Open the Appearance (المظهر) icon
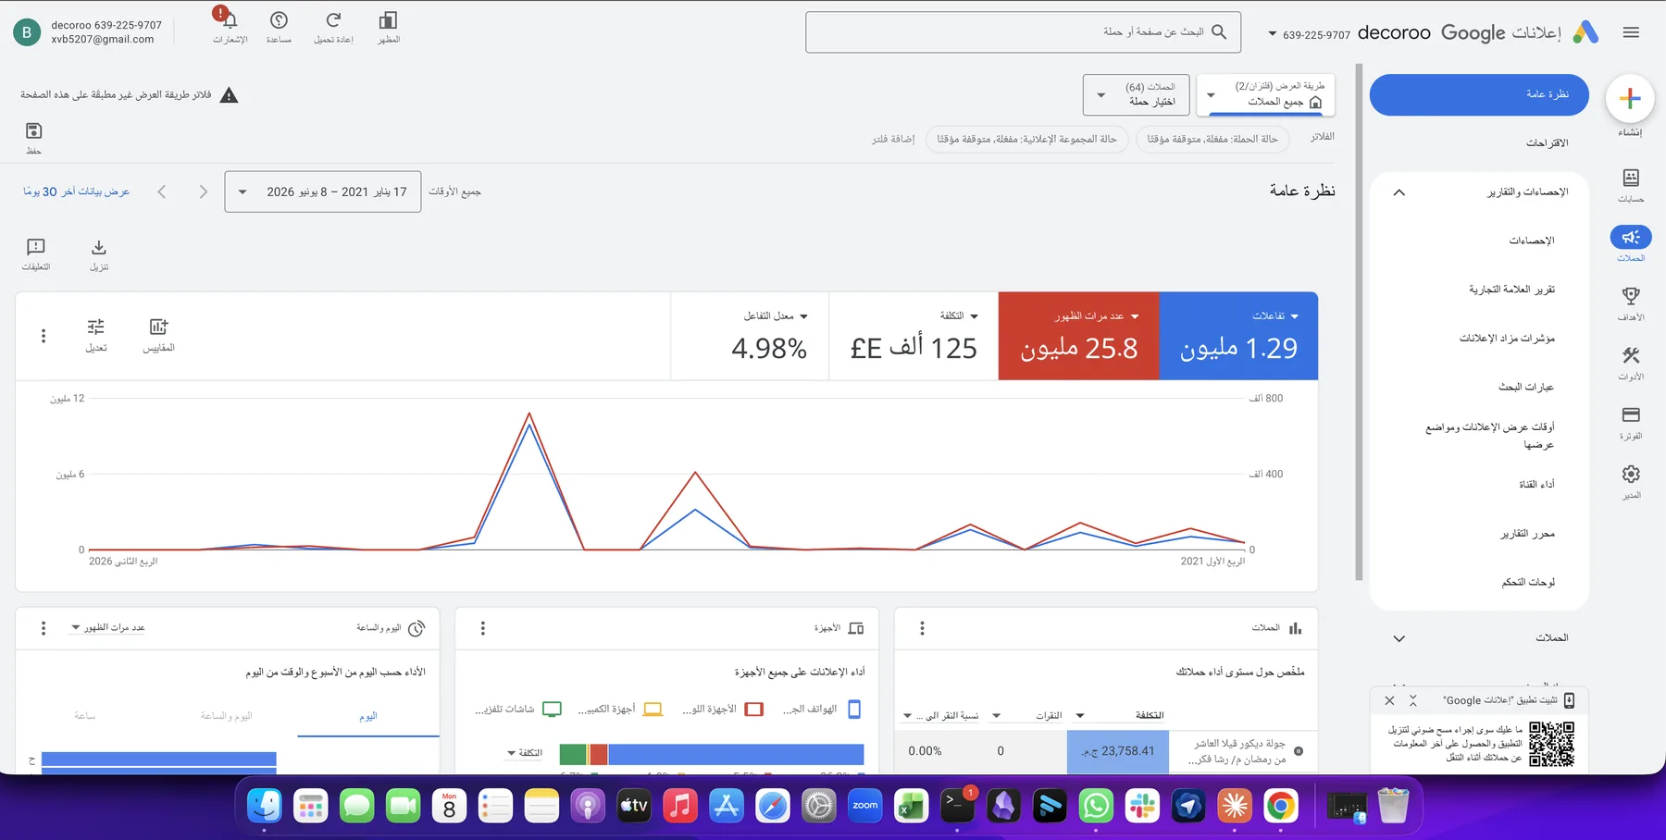This screenshot has height=840, width=1666. pos(389,20)
